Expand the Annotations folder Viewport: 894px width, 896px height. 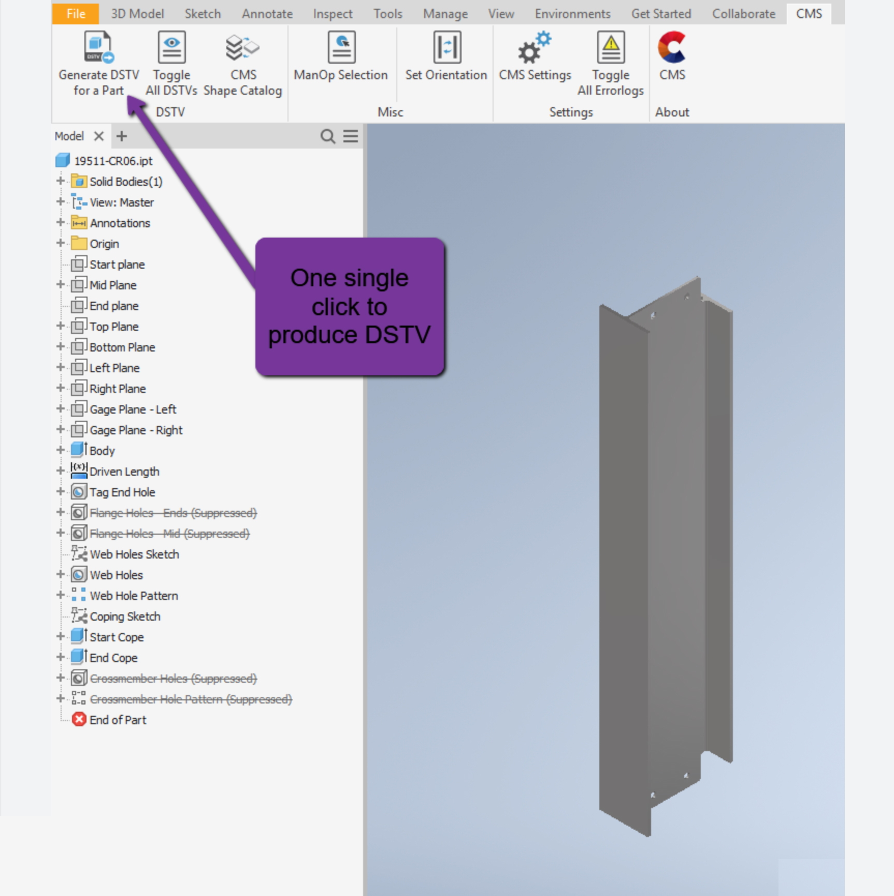pos(60,223)
